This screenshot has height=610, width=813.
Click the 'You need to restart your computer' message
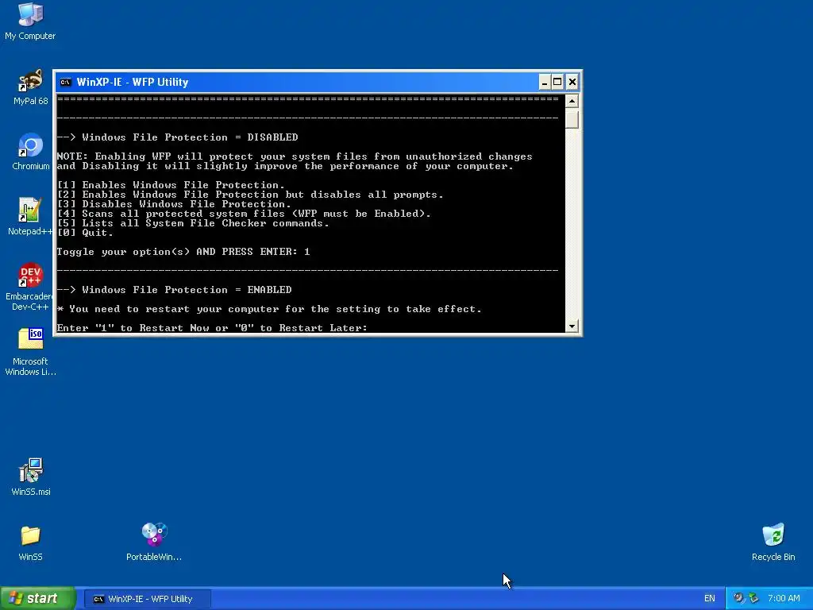coord(269,309)
